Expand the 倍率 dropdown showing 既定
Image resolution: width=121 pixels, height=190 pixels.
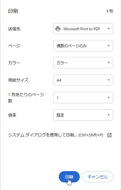click(x=83, y=115)
